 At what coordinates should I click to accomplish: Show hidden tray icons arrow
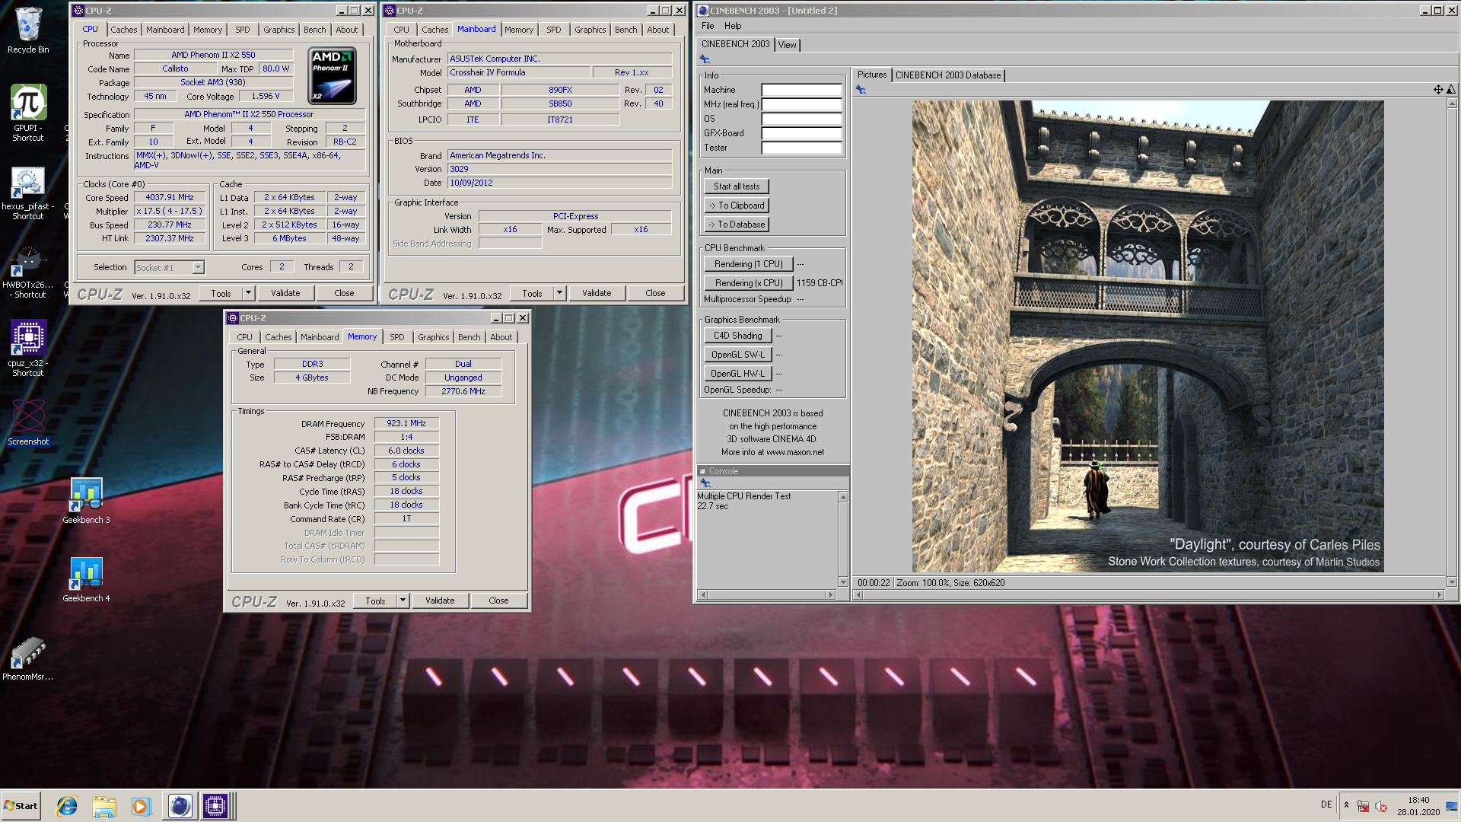coord(1346,805)
